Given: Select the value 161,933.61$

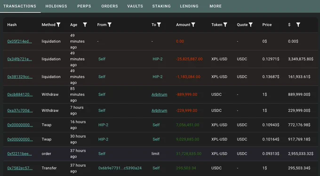Looking at the screenshot, I should click(299, 77).
